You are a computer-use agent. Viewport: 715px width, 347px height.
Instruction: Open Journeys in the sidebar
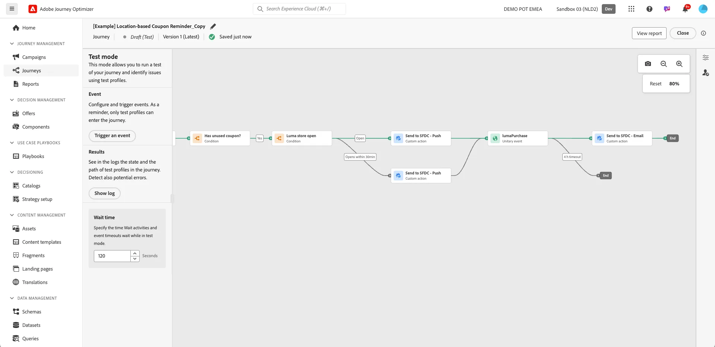pos(41,70)
